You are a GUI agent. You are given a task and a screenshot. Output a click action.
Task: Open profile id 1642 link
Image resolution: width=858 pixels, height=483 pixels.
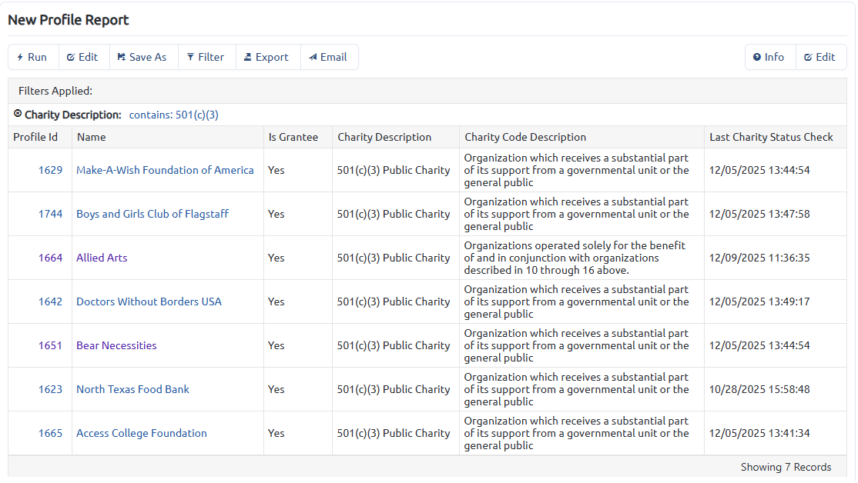[50, 301]
